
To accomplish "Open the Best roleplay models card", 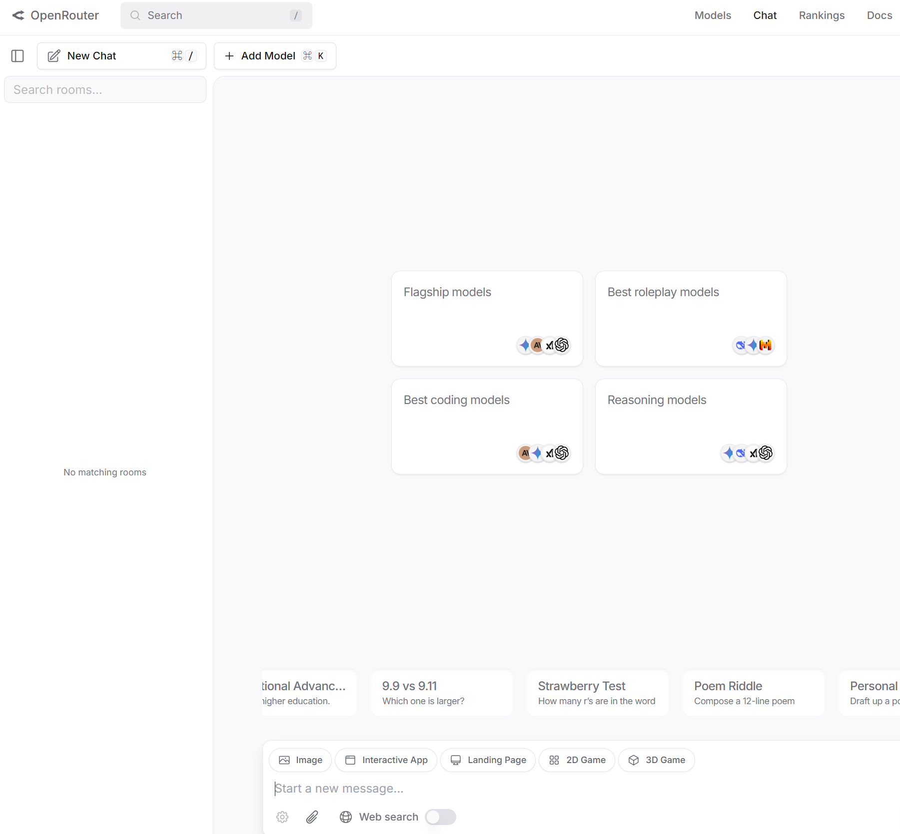I will tap(691, 319).
